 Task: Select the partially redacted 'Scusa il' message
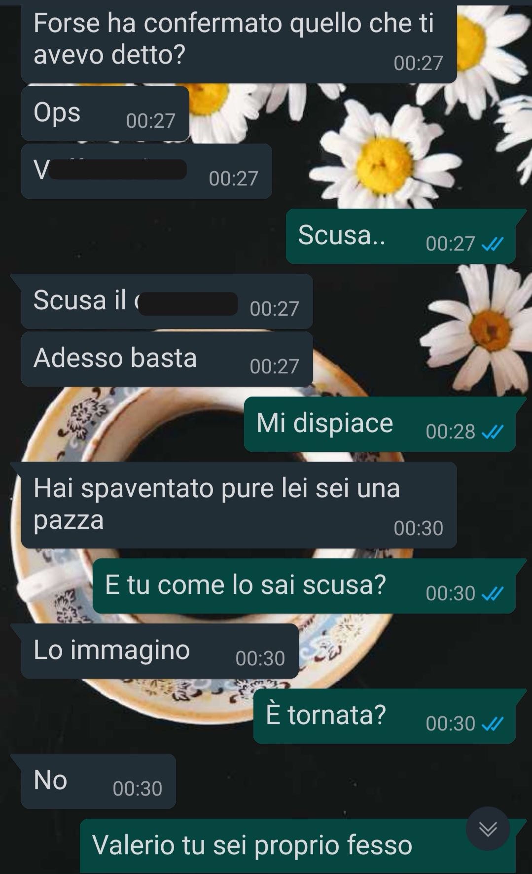click(x=167, y=301)
